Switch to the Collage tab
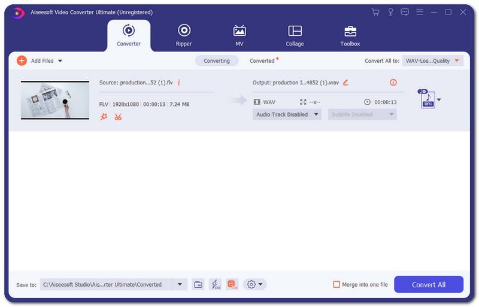 (295, 35)
